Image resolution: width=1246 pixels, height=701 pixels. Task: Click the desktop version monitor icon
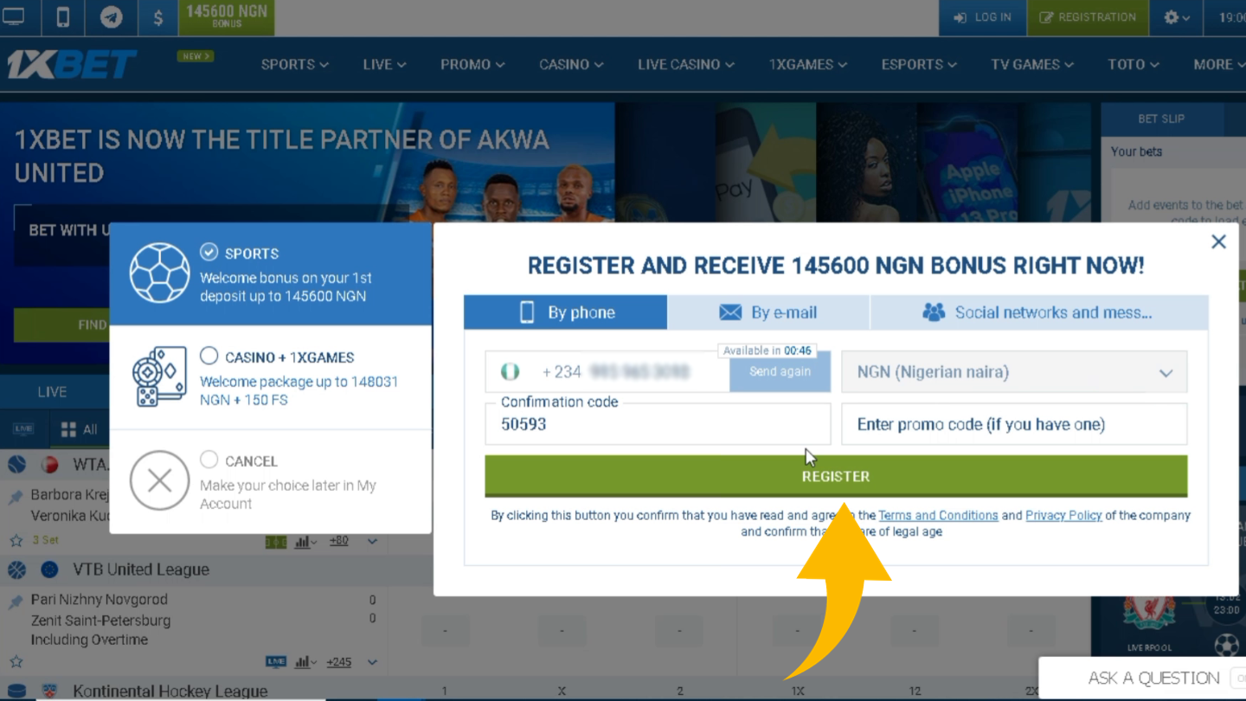[14, 17]
